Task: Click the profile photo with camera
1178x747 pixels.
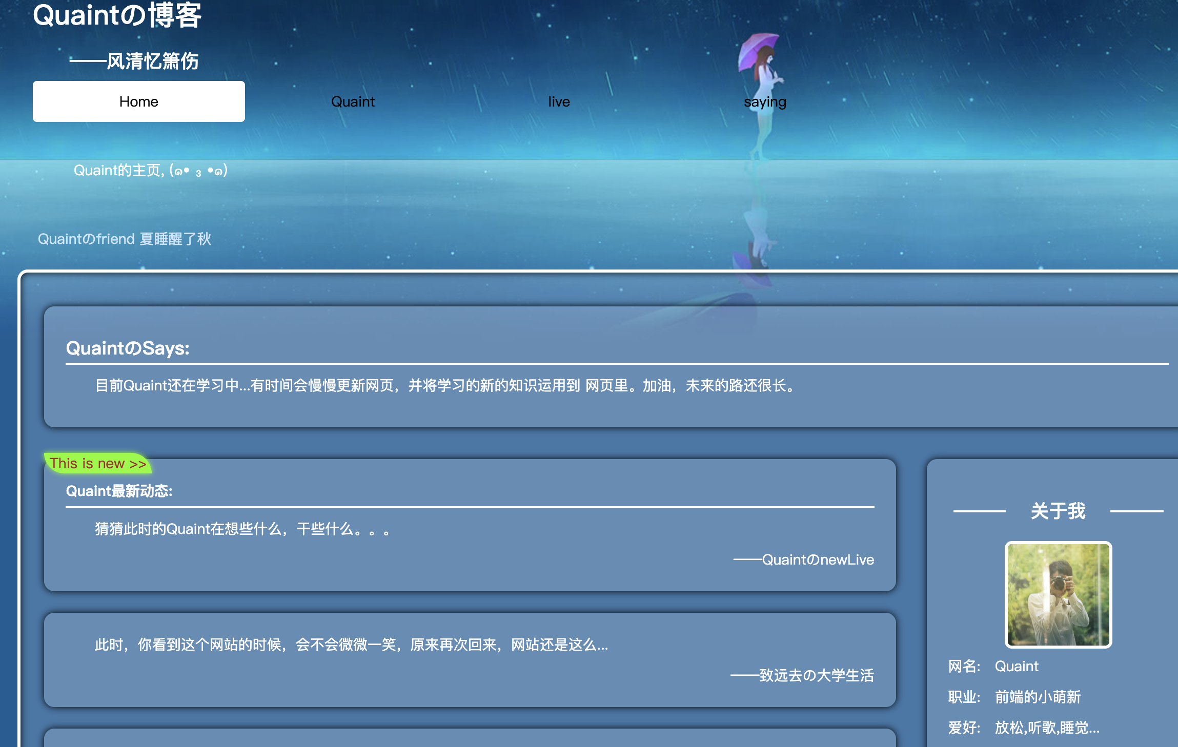Action: click(x=1059, y=595)
